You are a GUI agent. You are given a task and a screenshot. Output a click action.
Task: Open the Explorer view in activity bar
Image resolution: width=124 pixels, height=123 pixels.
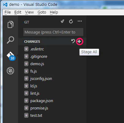pos(10,24)
